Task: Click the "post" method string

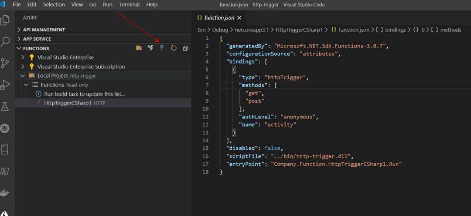Action: pyautogui.click(x=255, y=101)
